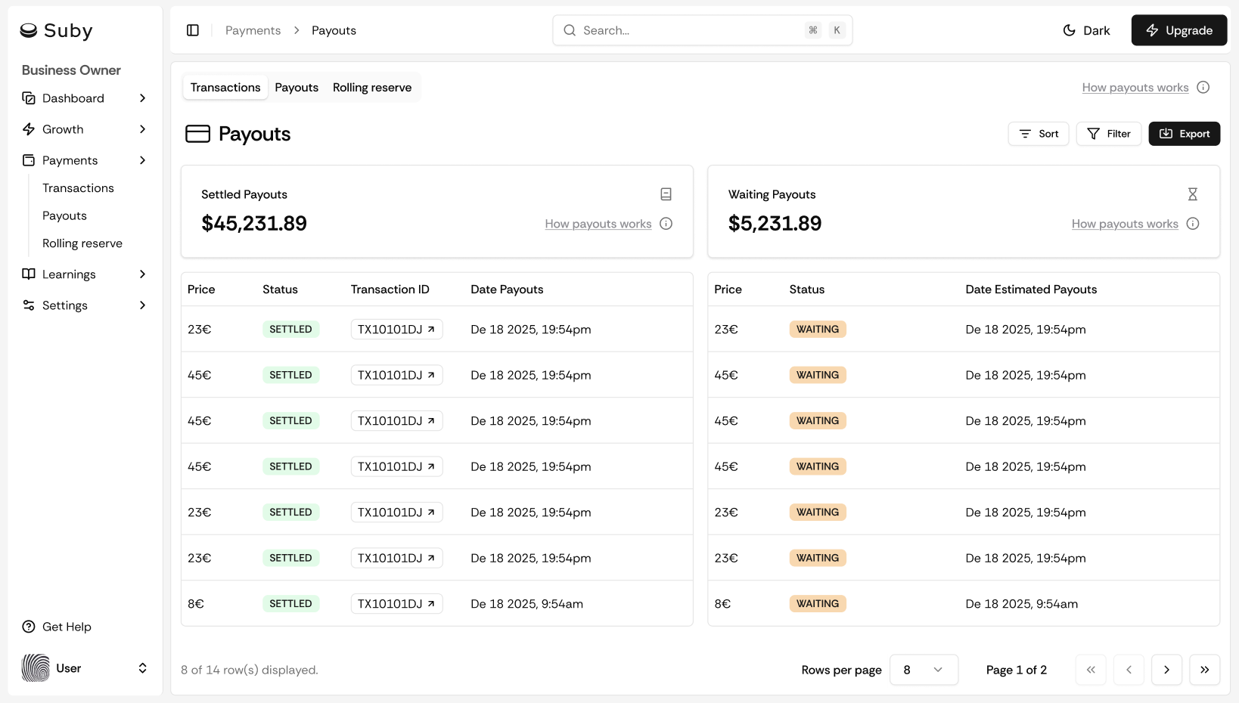1239x703 pixels.
Task: Switch to the Rolling reserve tab
Action: click(372, 88)
